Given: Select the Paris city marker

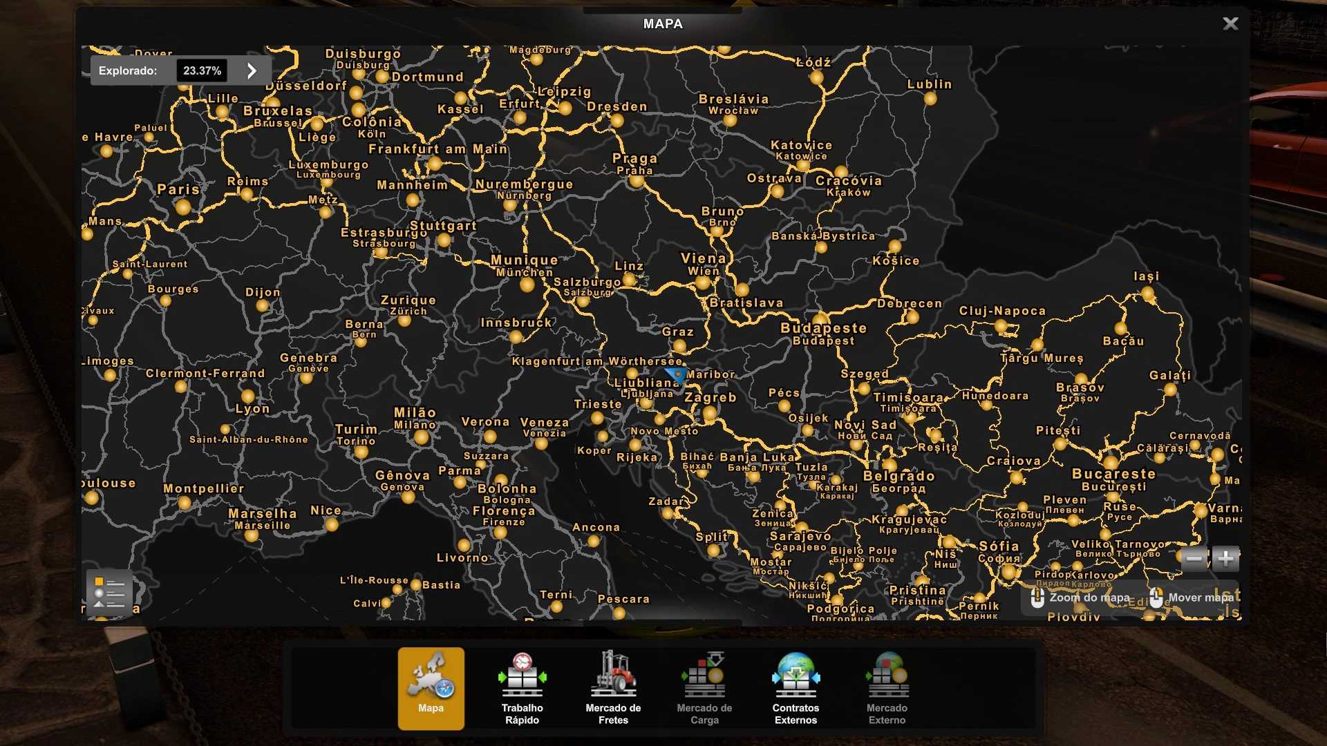Looking at the screenshot, I should pos(183,206).
